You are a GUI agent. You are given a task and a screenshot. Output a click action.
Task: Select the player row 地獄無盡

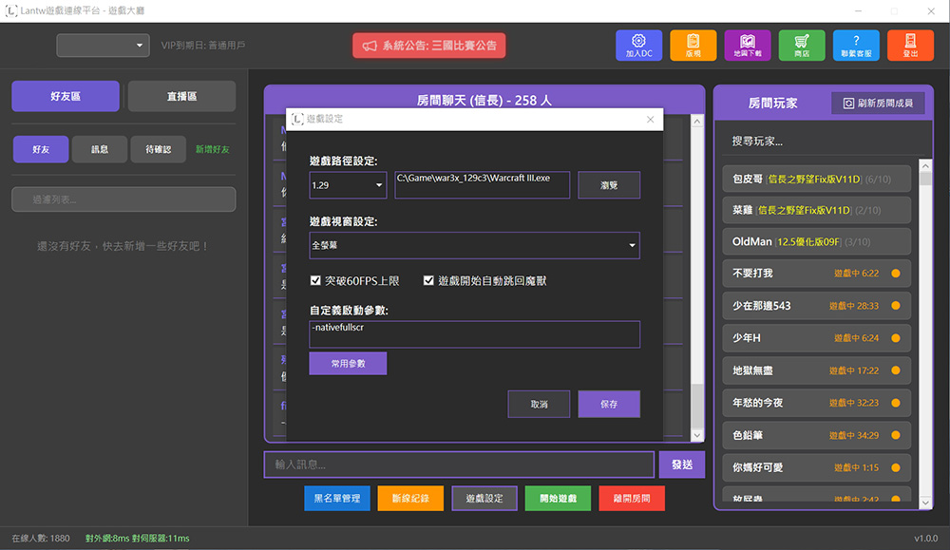tap(817, 370)
